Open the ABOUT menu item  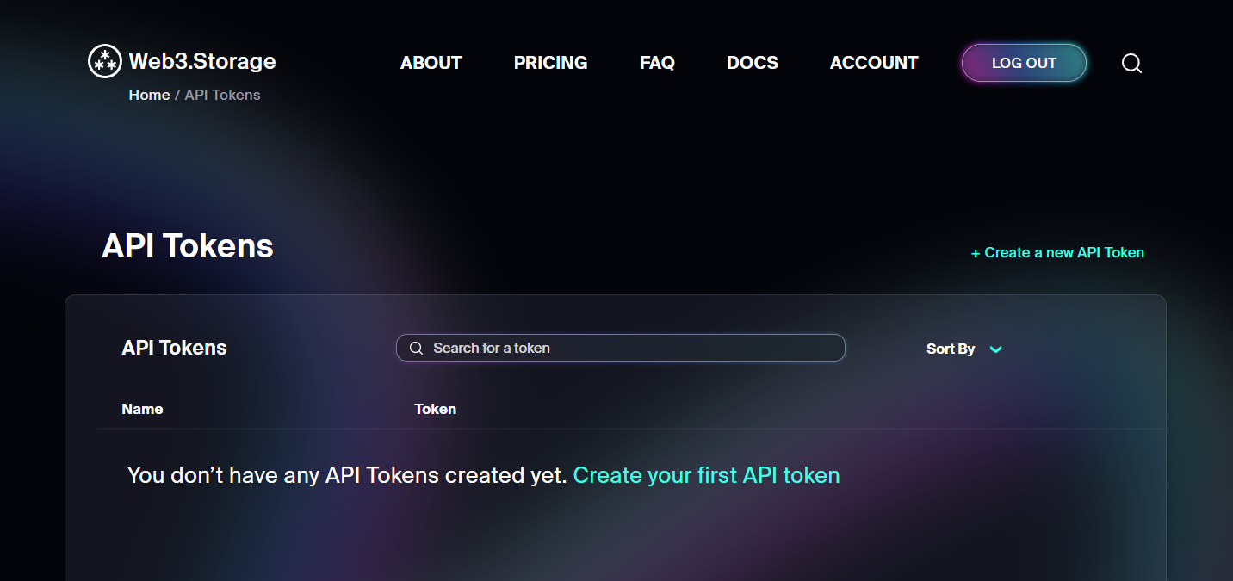[431, 63]
